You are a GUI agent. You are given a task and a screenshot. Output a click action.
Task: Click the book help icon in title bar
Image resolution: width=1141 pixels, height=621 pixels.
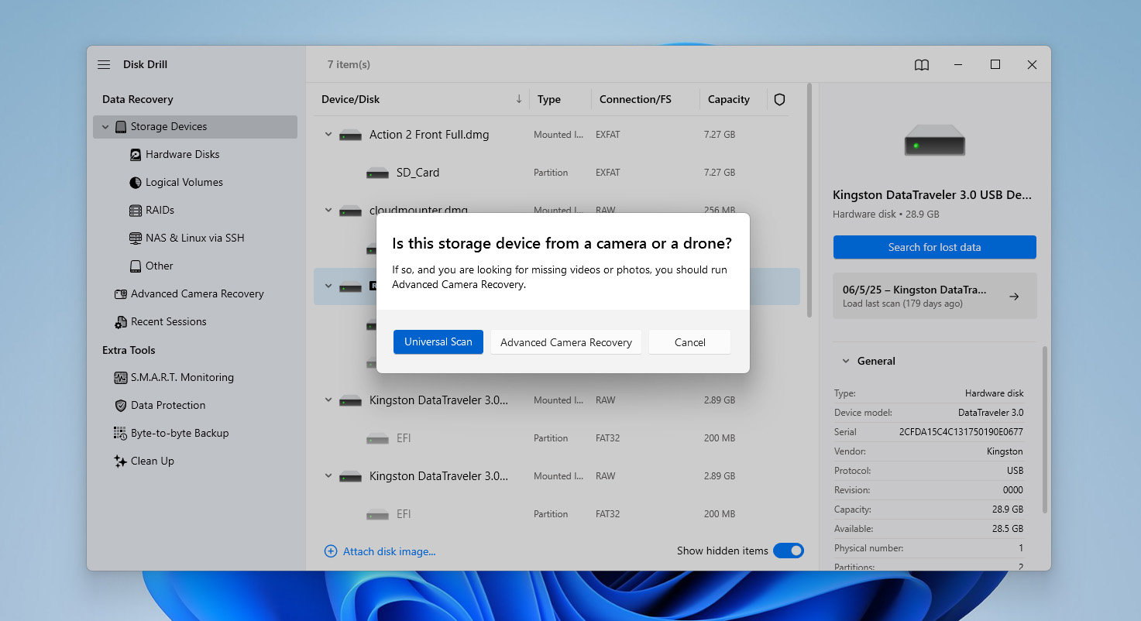pos(921,65)
